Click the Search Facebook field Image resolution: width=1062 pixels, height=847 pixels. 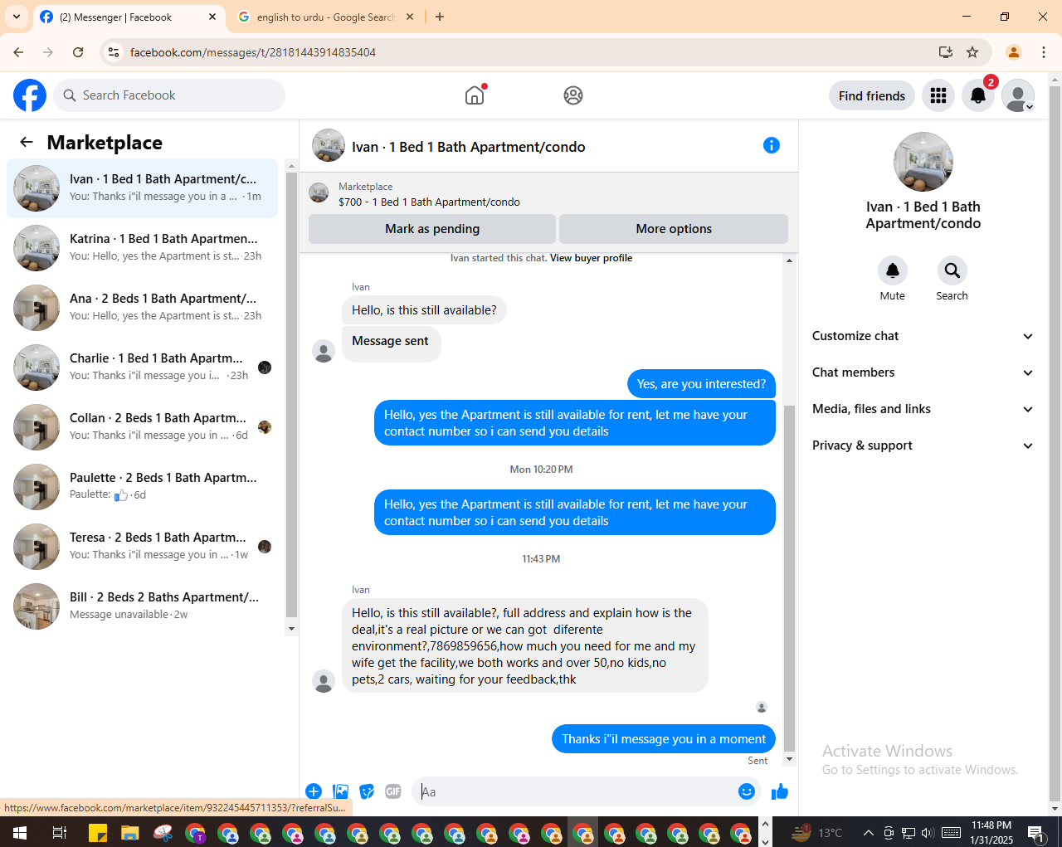click(x=169, y=95)
